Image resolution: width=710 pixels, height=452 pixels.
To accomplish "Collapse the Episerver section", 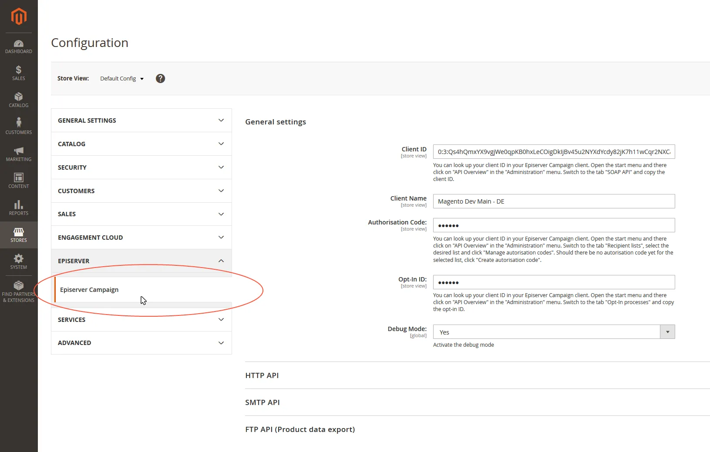I will [x=141, y=261].
